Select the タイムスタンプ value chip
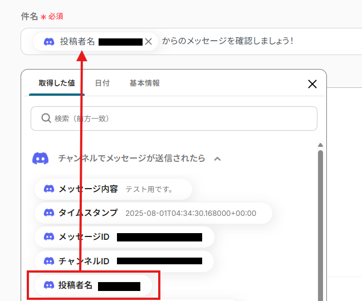This screenshot has height=301, width=362. tap(153, 213)
